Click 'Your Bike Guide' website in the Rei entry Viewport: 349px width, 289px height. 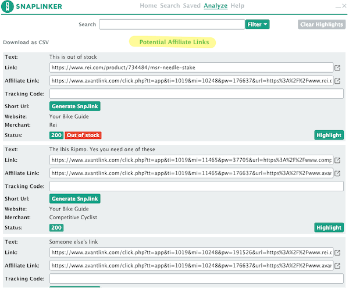[69, 116]
